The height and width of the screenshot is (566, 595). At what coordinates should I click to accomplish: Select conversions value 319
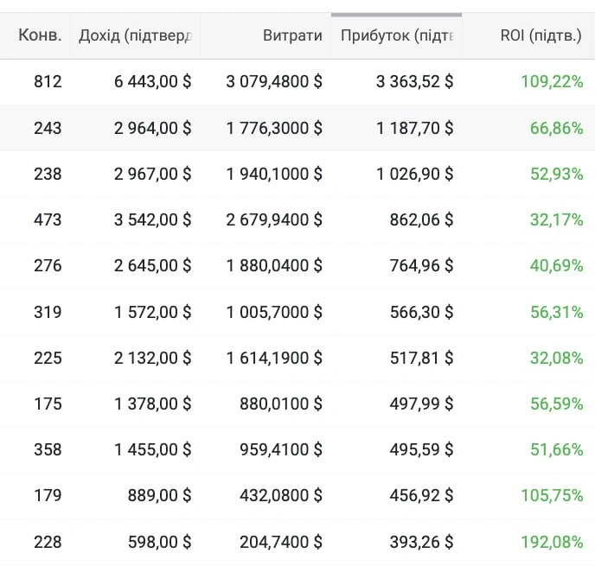[x=48, y=313]
